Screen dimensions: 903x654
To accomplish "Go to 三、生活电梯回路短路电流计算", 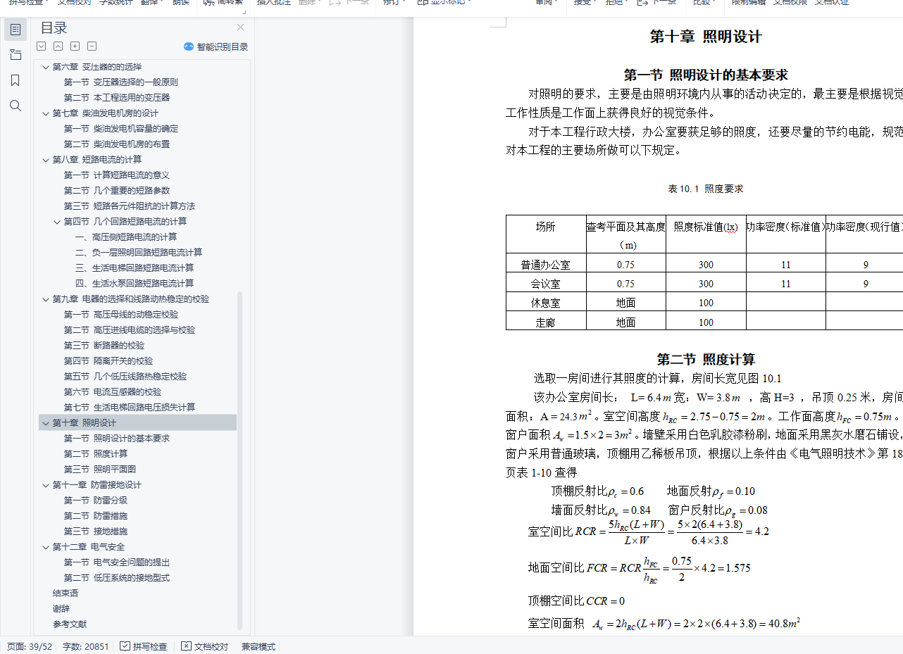I will point(135,268).
